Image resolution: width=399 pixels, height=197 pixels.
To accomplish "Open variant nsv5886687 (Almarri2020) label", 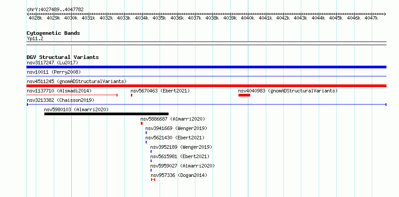I will click(x=173, y=119).
